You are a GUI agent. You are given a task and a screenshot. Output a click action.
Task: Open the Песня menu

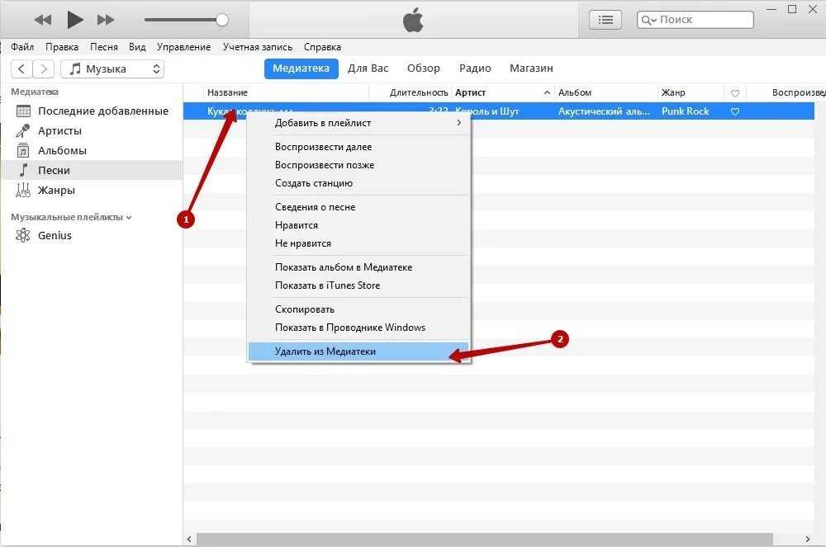[x=104, y=47]
